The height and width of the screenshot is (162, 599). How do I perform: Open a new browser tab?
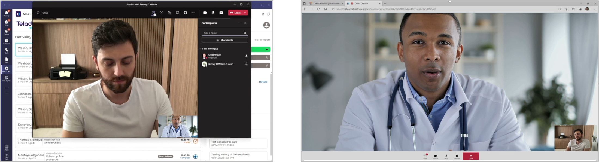385,4
